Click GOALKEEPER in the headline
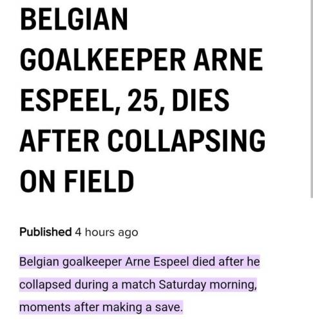This screenshot has height=322, width=313. 102,59
